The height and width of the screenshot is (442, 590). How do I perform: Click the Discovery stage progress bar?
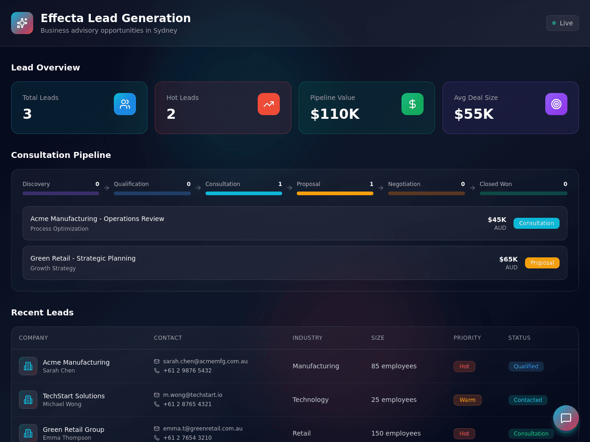[61, 193]
